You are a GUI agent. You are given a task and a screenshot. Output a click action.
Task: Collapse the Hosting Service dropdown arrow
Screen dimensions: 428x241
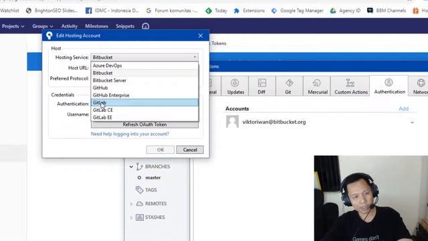[x=195, y=57]
